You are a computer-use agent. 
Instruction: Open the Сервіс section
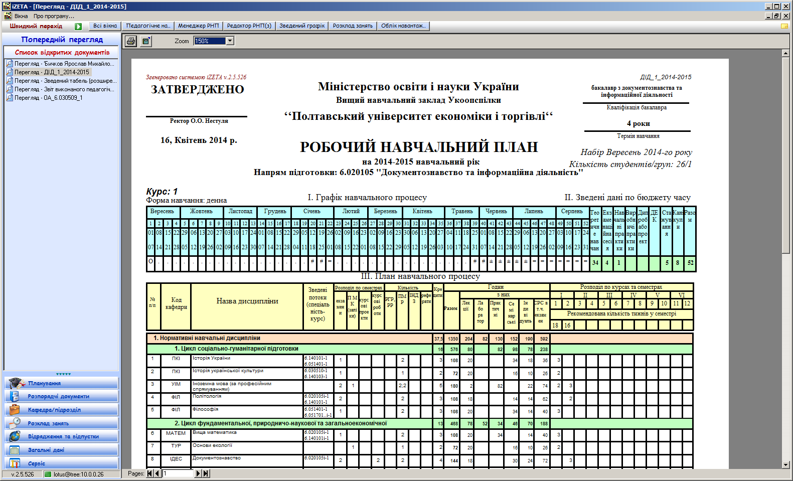61,463
